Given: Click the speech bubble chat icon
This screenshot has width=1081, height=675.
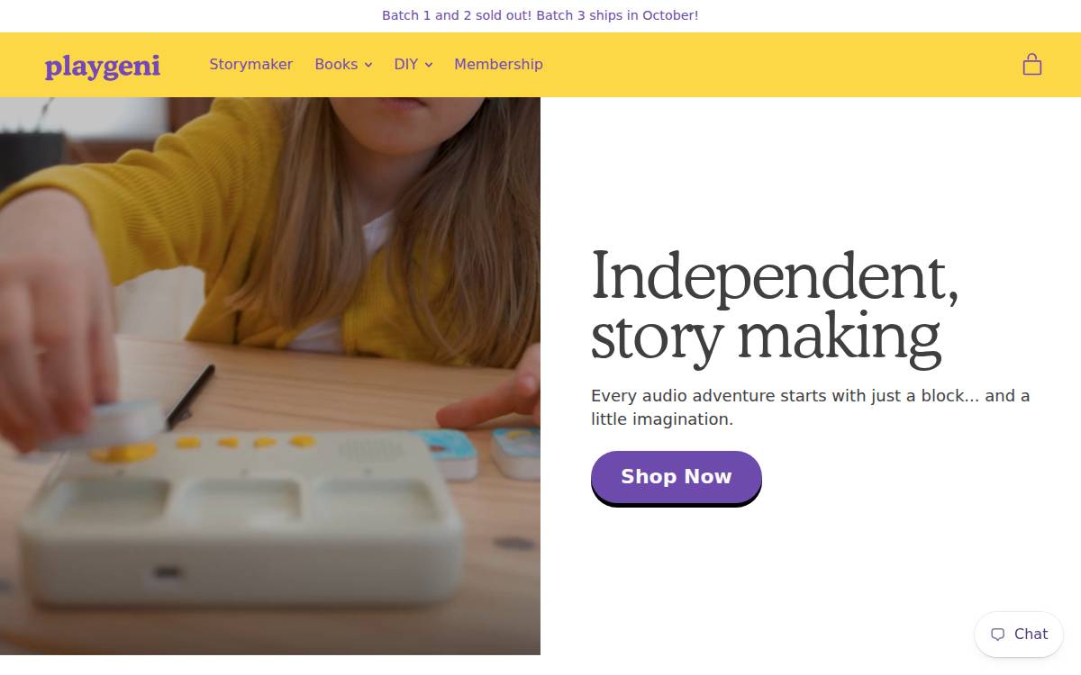Looking at the screenshot, I should tap(997, 634).
